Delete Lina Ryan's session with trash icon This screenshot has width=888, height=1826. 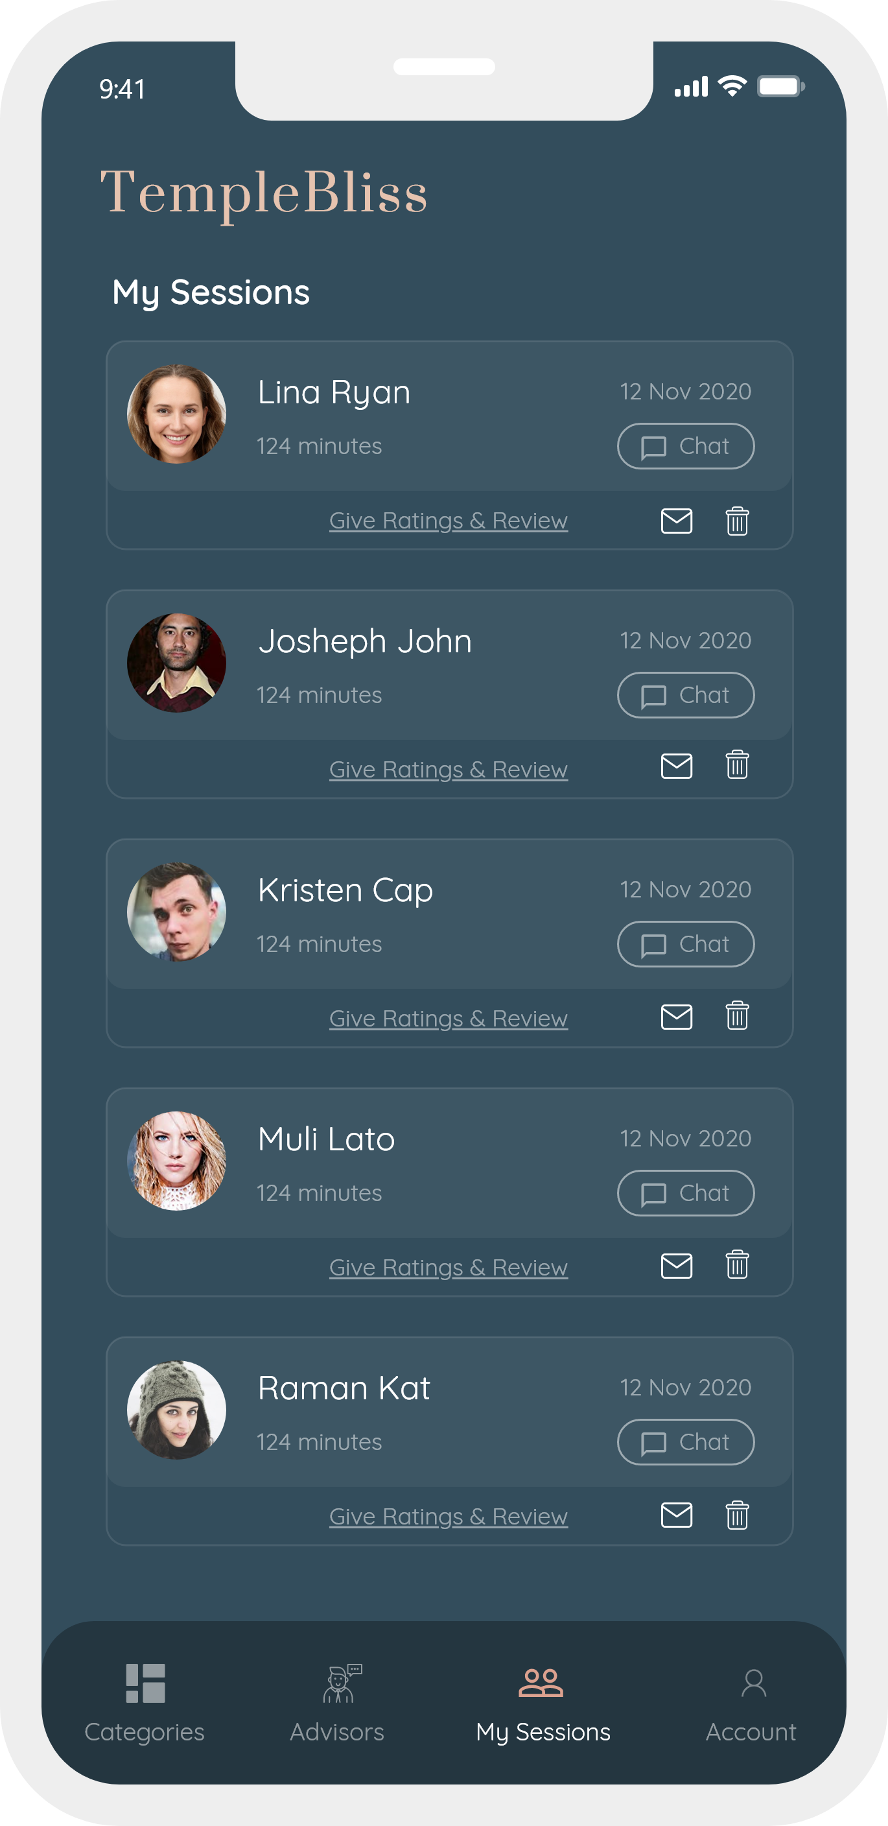737,521
